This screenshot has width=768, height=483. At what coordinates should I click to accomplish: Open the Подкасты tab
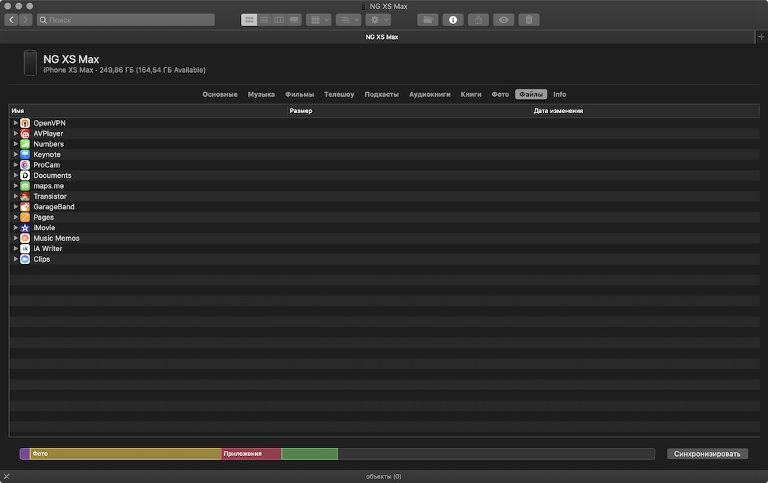[x=382, y=94]
